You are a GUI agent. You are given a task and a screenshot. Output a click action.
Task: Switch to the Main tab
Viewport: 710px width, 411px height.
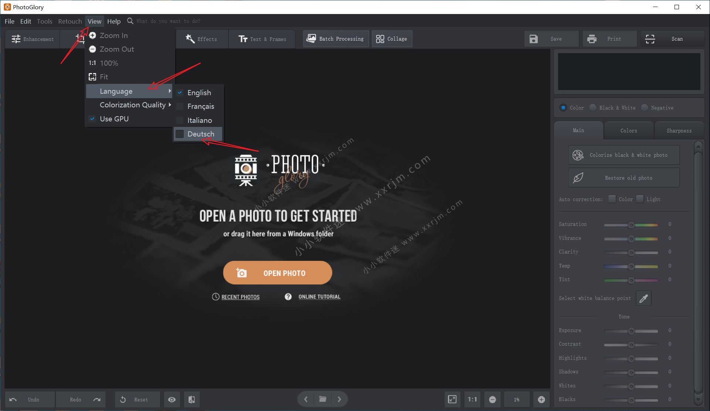pos(578,130)
